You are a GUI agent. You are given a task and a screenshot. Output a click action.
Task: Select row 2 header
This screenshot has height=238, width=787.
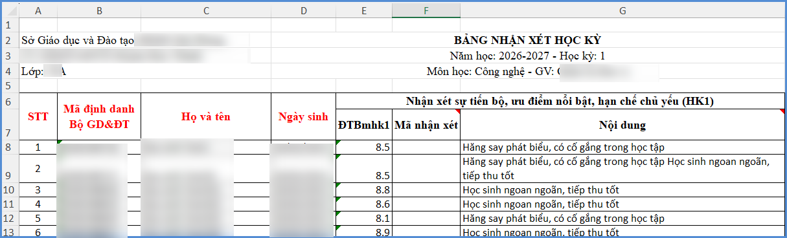pos(10,40)
